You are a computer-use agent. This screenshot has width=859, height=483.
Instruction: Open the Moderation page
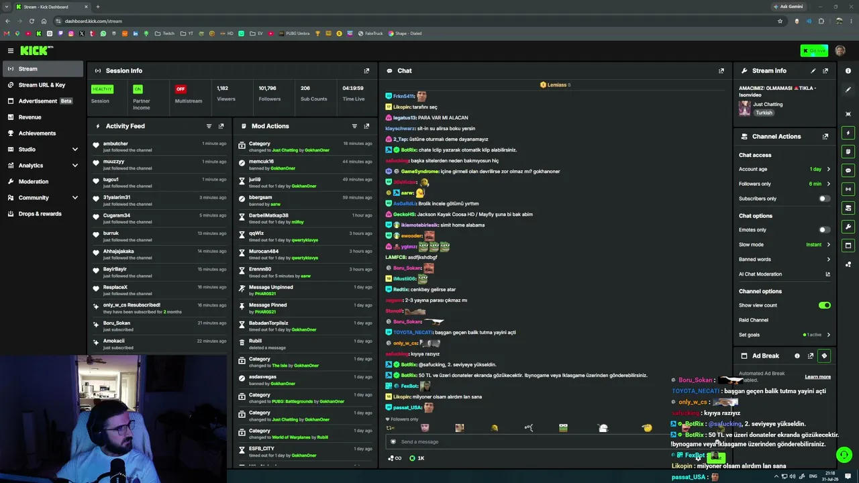click(42, 181)
